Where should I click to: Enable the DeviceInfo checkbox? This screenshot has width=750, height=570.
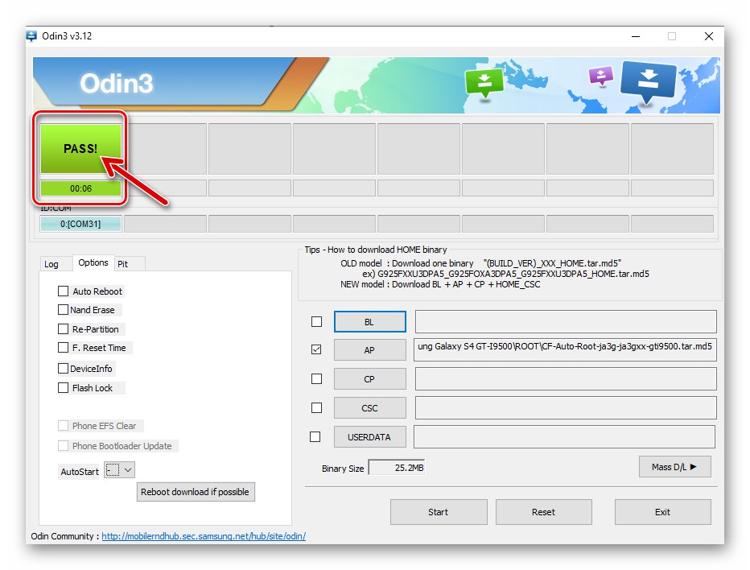(x=63, y=369)
